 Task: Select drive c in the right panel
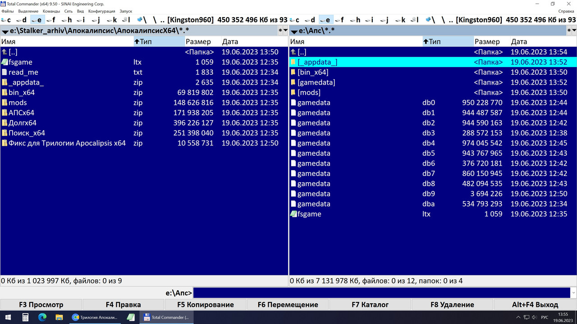point(295,20)
